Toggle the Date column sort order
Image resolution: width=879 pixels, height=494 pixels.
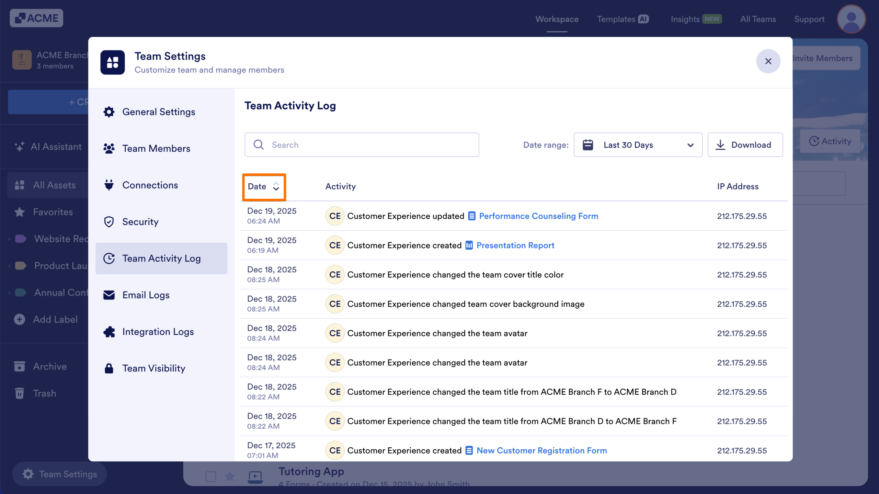[x=263, y=186]
